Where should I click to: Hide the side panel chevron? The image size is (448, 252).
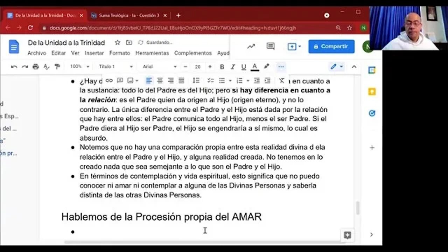pyautogui.click(x=372, y=234)
